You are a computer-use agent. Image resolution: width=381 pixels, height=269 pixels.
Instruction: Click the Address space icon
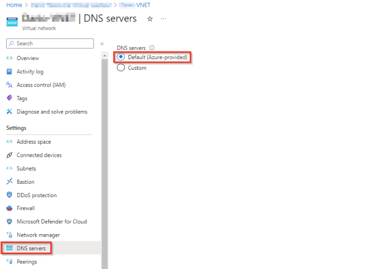[9, 142]
